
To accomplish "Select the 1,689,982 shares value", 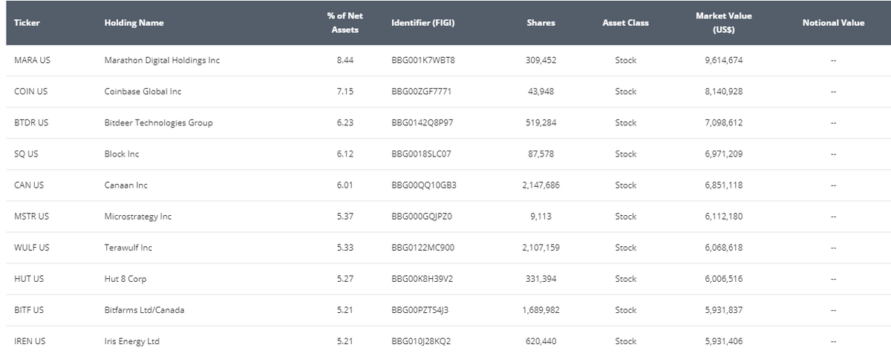I will coord(541,310).
